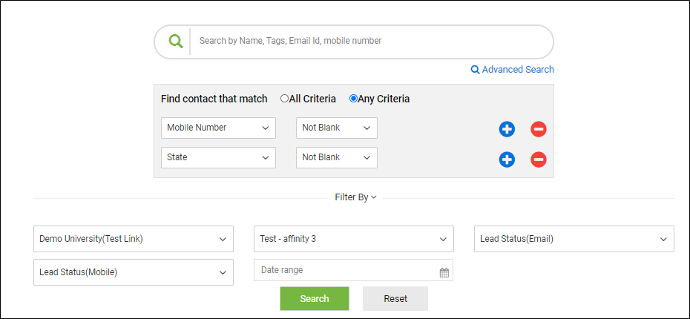Click the Advanced Search magnifier icon

click(475, 70)
